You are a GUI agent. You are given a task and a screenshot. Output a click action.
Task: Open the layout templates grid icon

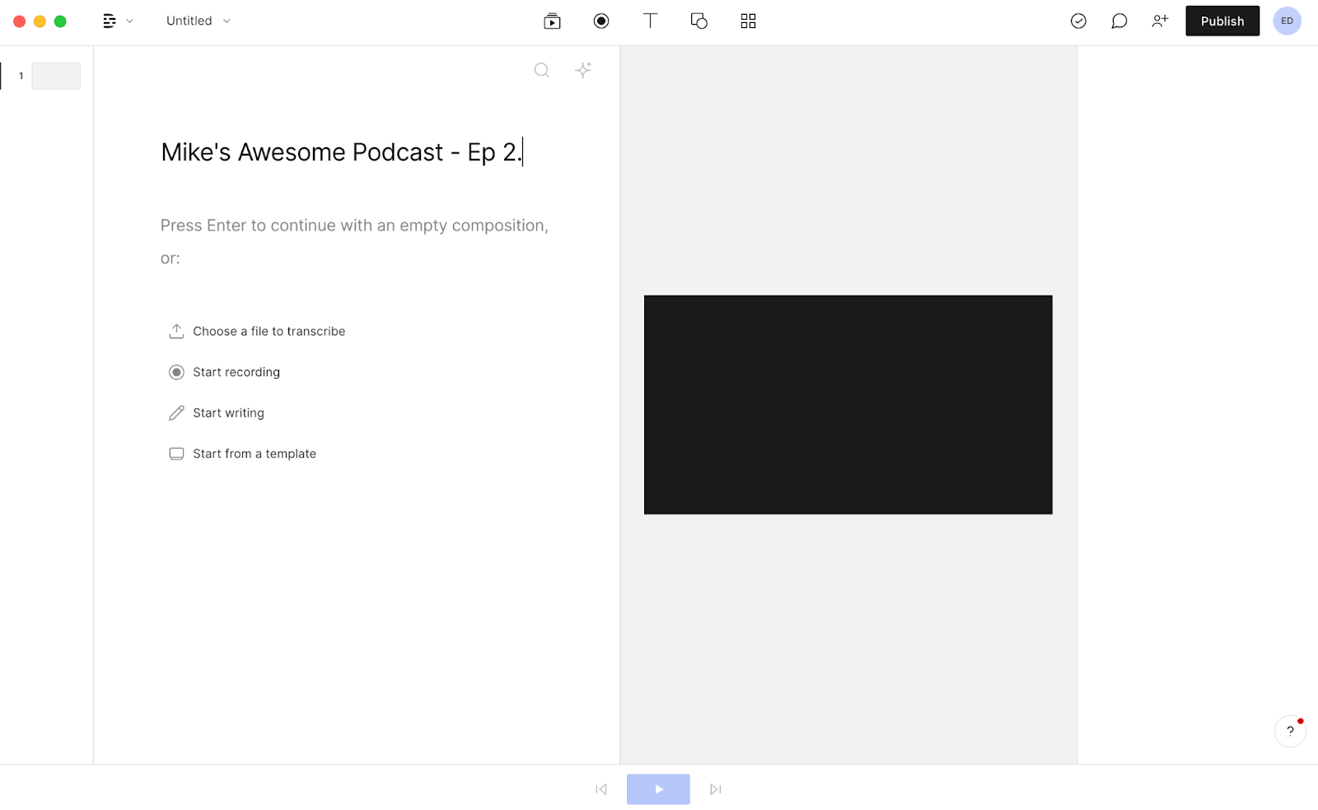pyautogui.click(x=748, y=21)
